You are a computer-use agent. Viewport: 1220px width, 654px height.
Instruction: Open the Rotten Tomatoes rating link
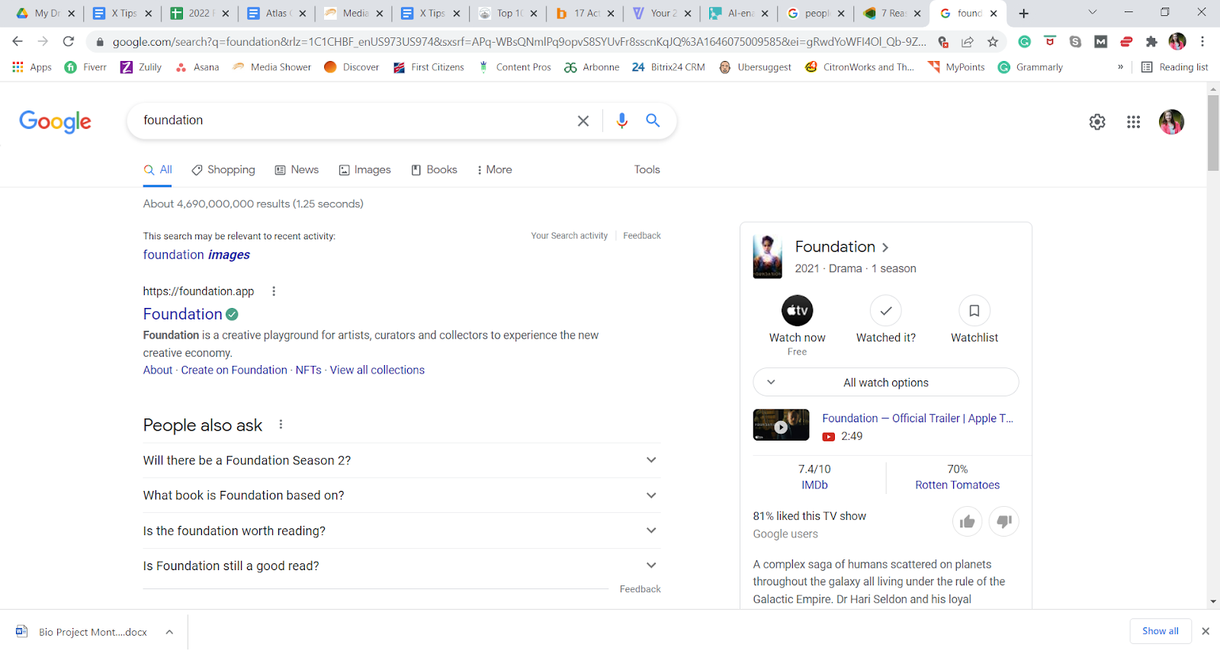pyautogui.click(x=958, y=485)
